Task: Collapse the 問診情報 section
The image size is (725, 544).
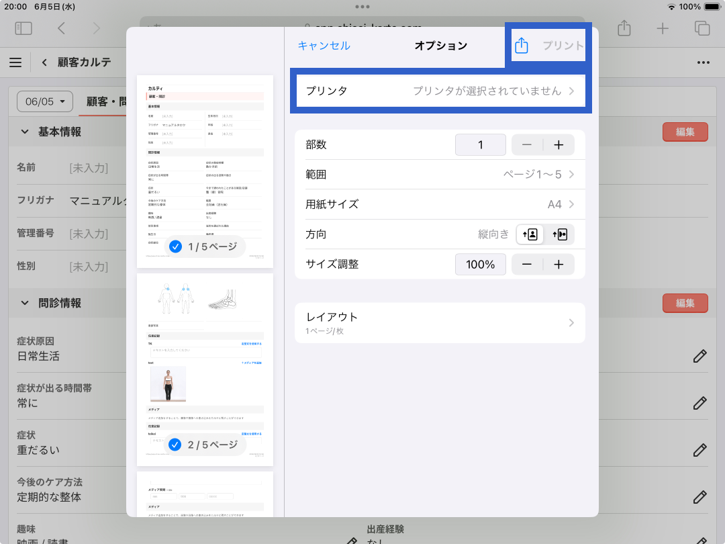Action: coord(25,303)
